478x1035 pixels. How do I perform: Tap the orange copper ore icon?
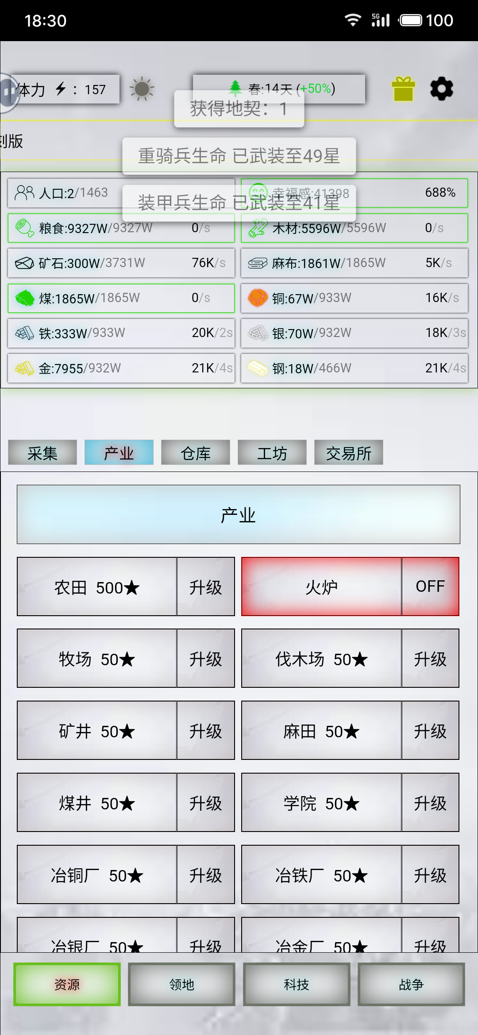click(258, 298)
